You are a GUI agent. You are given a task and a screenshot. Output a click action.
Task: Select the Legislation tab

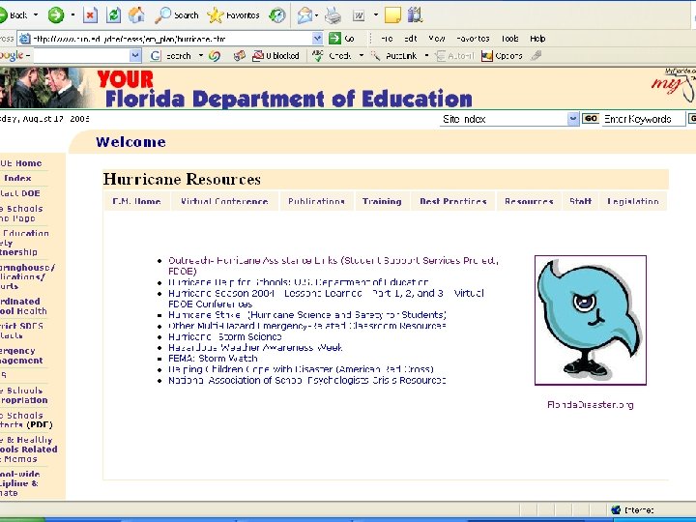click(x=633, y=201)
